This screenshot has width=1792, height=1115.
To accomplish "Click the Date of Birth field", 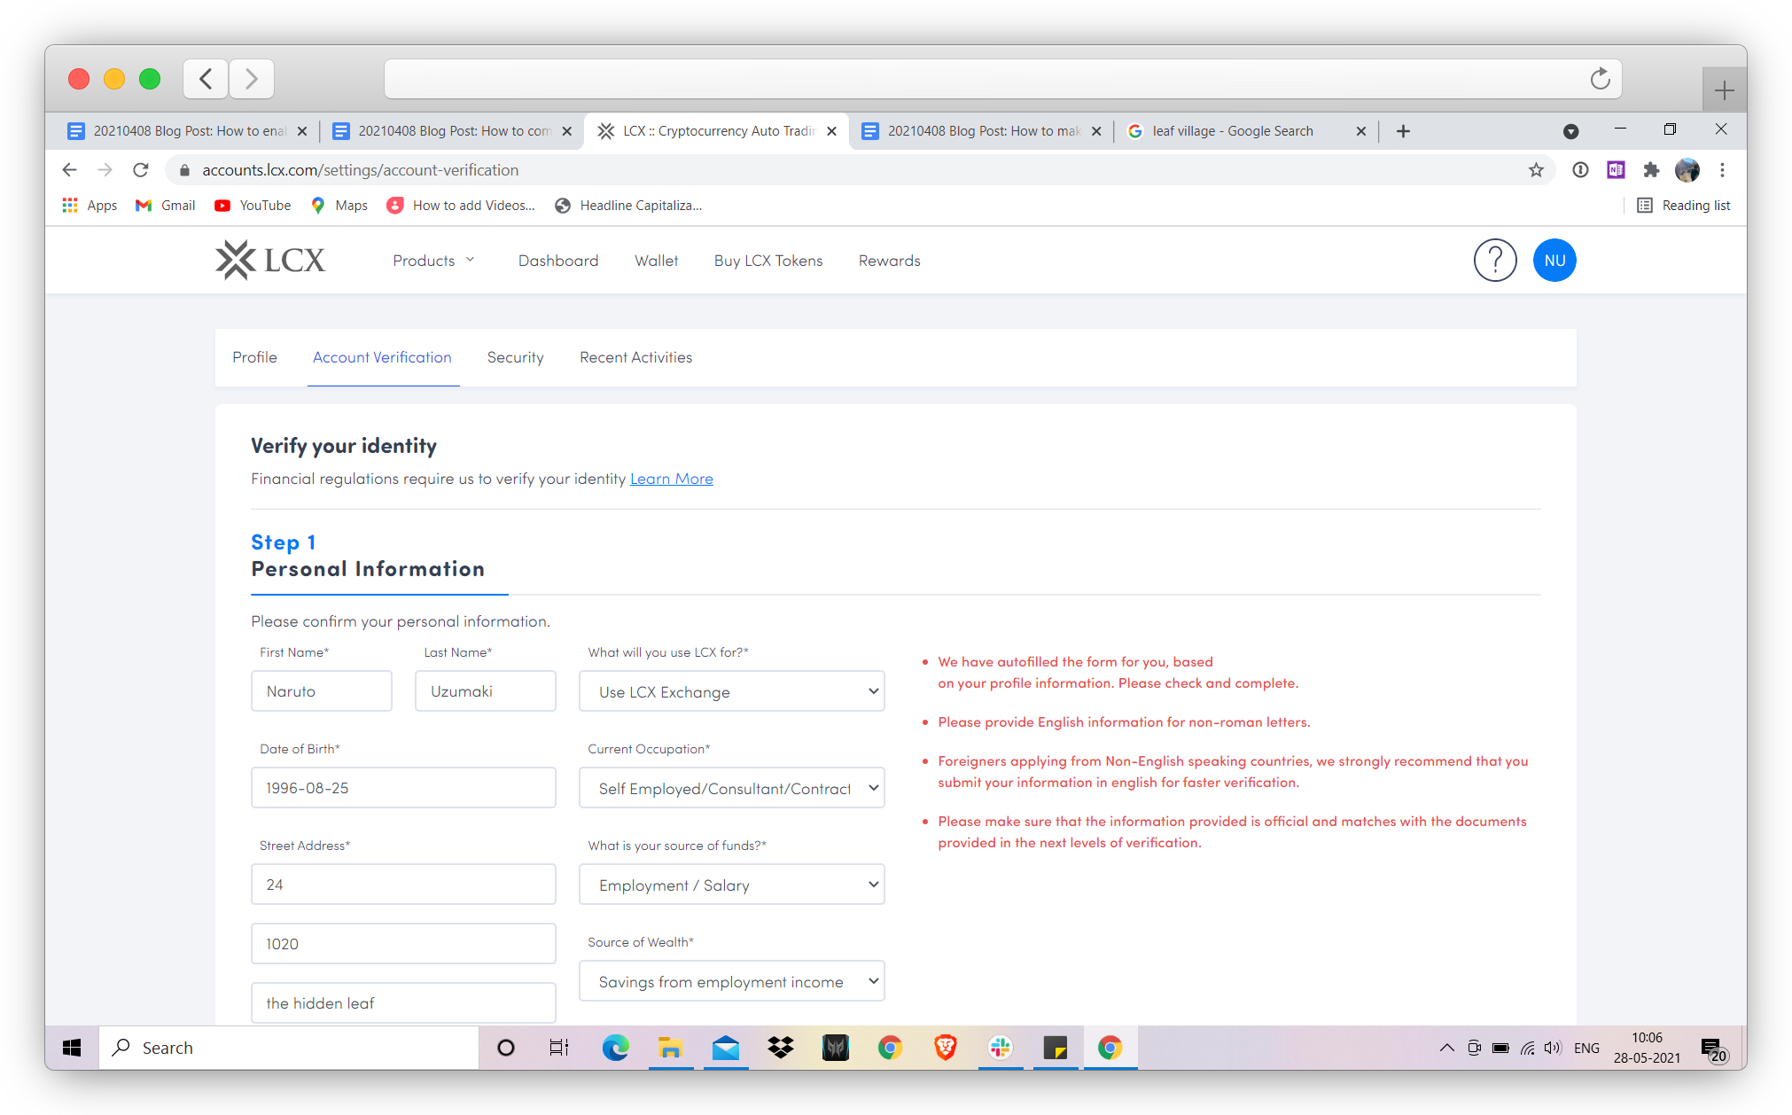I will tap(403, 788).
